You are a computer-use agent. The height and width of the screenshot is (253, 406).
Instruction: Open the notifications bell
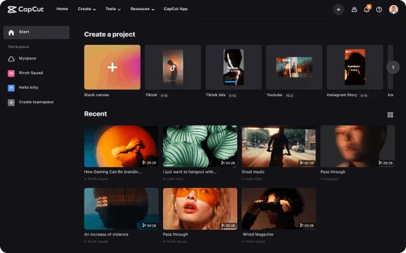(x=366, y=9)
